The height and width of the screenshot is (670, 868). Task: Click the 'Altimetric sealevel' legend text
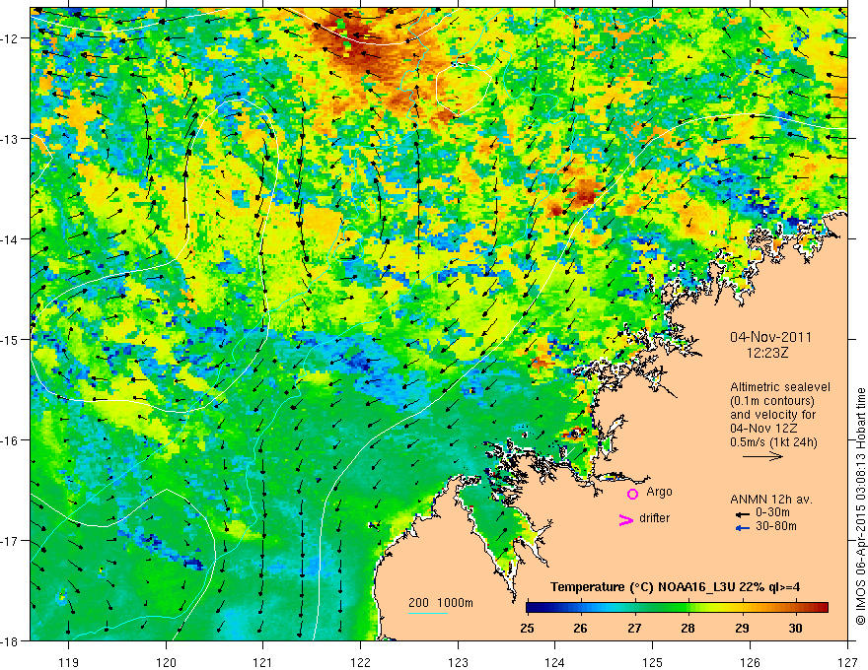point(780,387)
